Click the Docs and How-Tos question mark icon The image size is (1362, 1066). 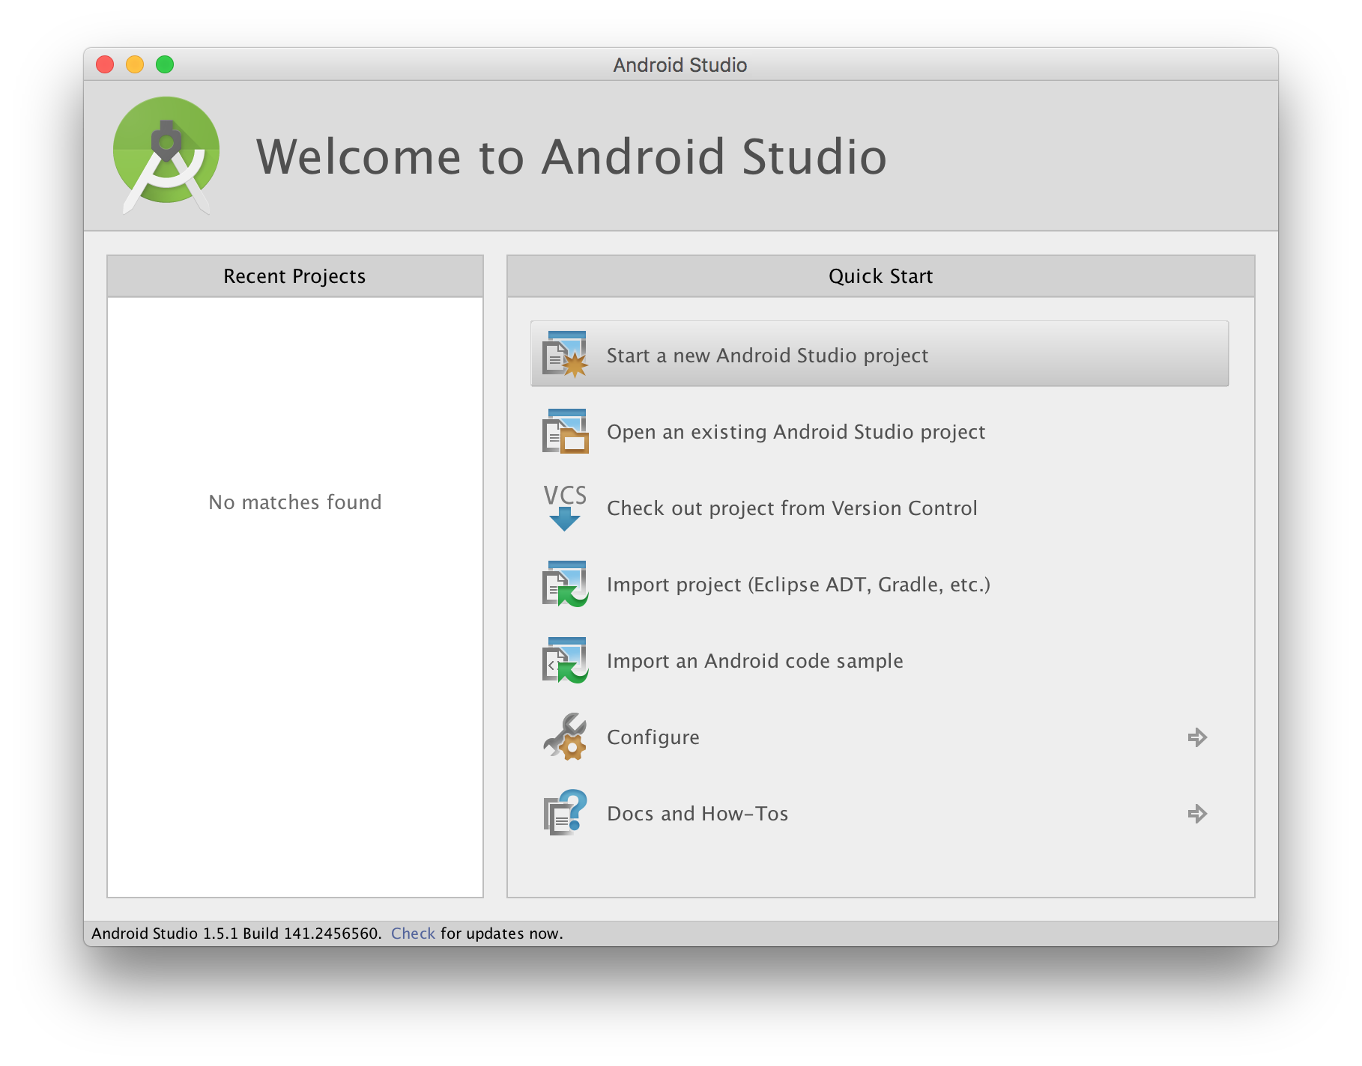click(565, 813)
